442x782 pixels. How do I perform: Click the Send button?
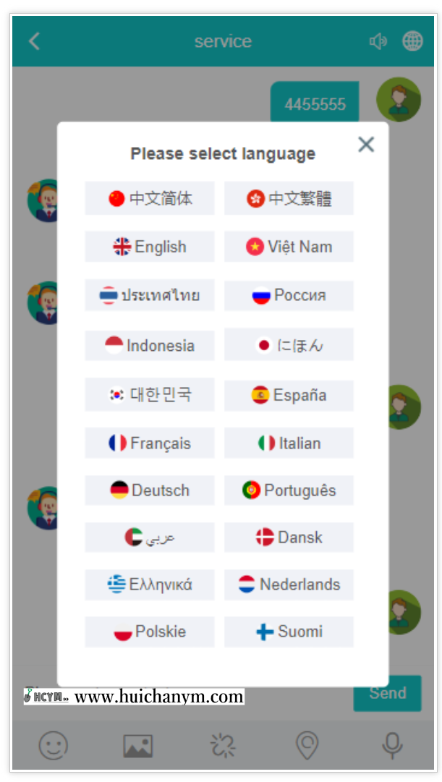(x=387, y=693)
